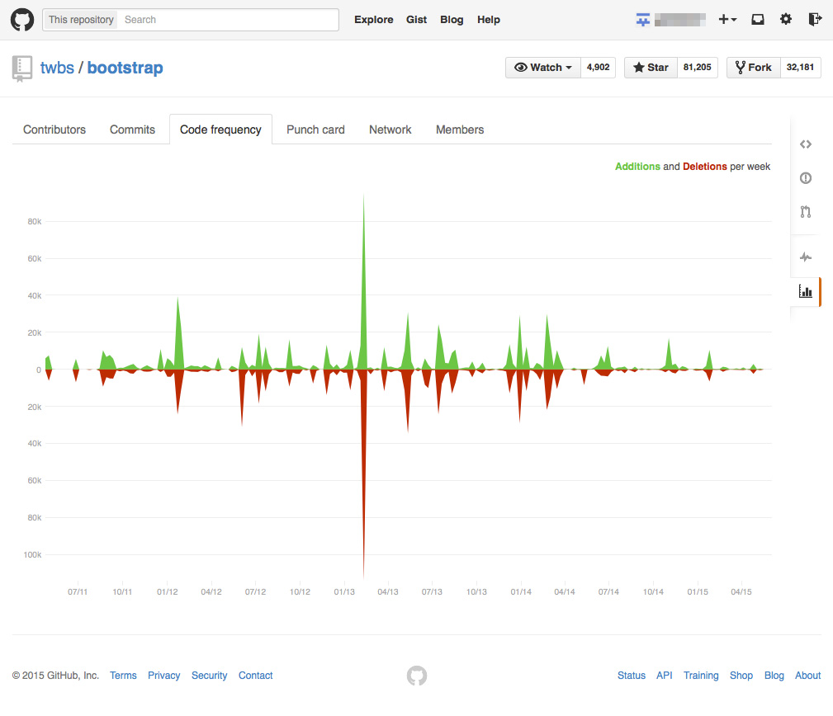The image size is (833, 716).
Task: Select the Network tab
Action: (390, 129)
